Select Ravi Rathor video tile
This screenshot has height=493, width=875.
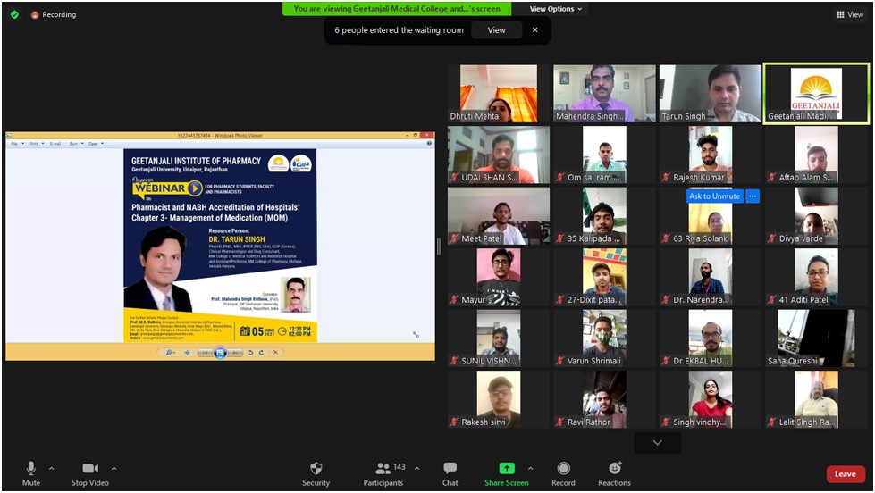(x=604, y=400)
